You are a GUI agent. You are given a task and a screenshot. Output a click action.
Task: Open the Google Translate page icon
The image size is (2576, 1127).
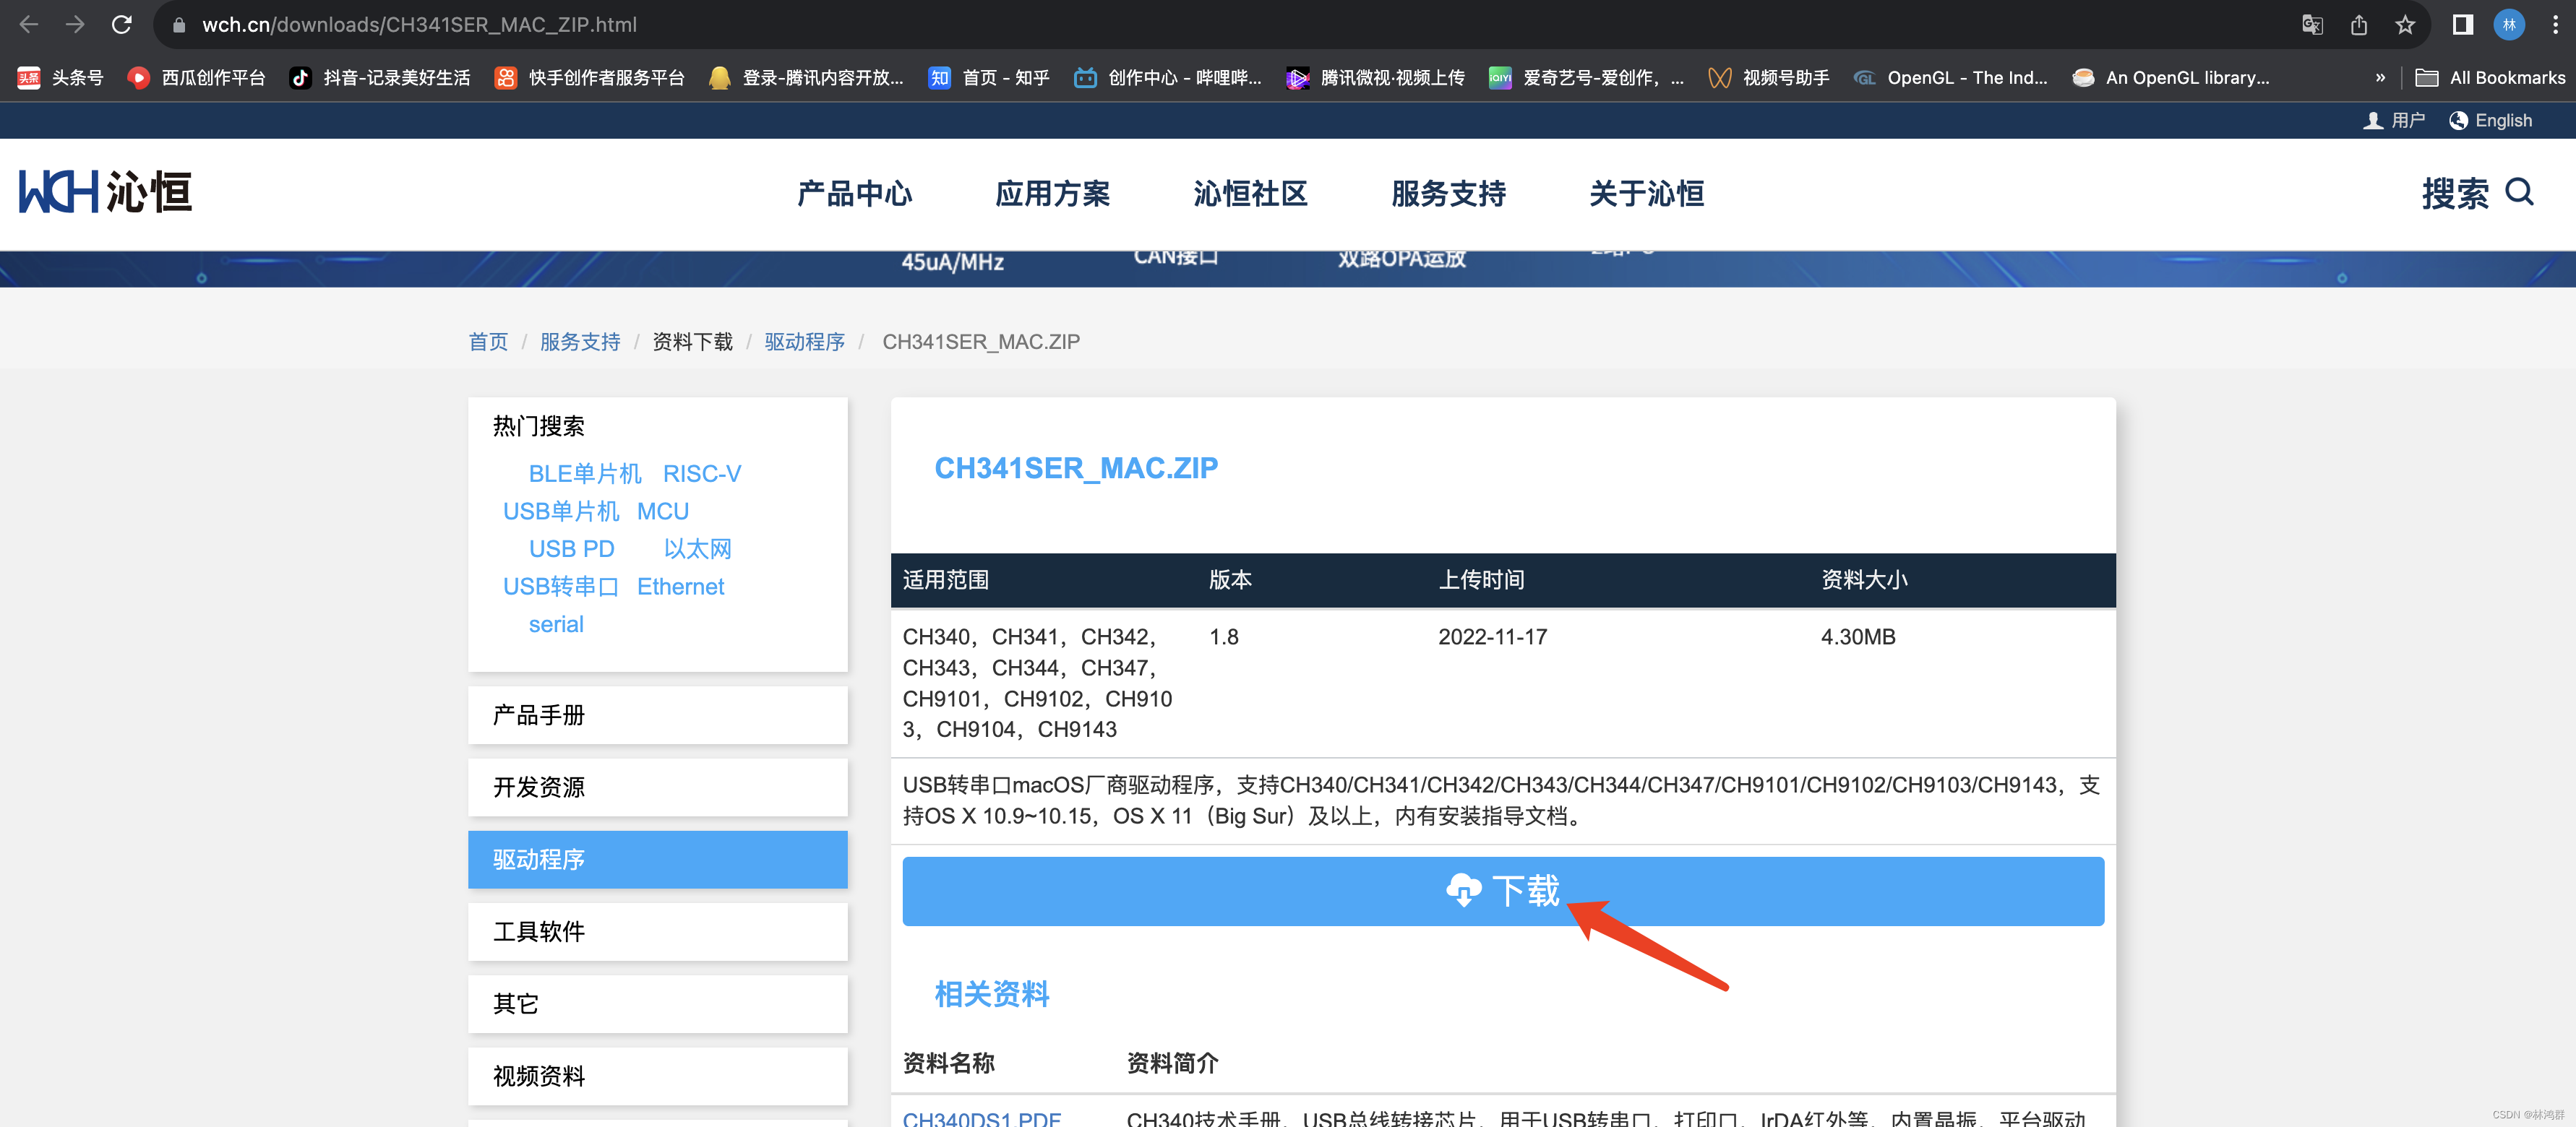tap(2312, 25)
